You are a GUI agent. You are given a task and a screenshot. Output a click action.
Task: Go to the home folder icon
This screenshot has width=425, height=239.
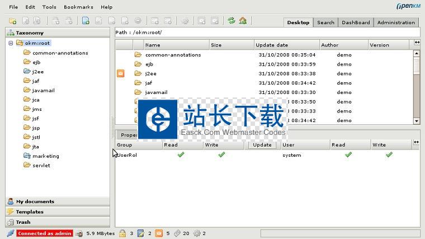pyautogui.click(x=243, y=21)
